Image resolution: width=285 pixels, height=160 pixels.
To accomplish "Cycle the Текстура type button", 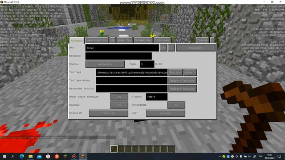I will (x=175, y=72).
